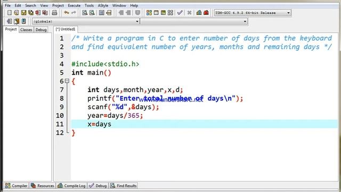Click the Goto line toolbar icon

pyautogui.click(x=109, y=13)
